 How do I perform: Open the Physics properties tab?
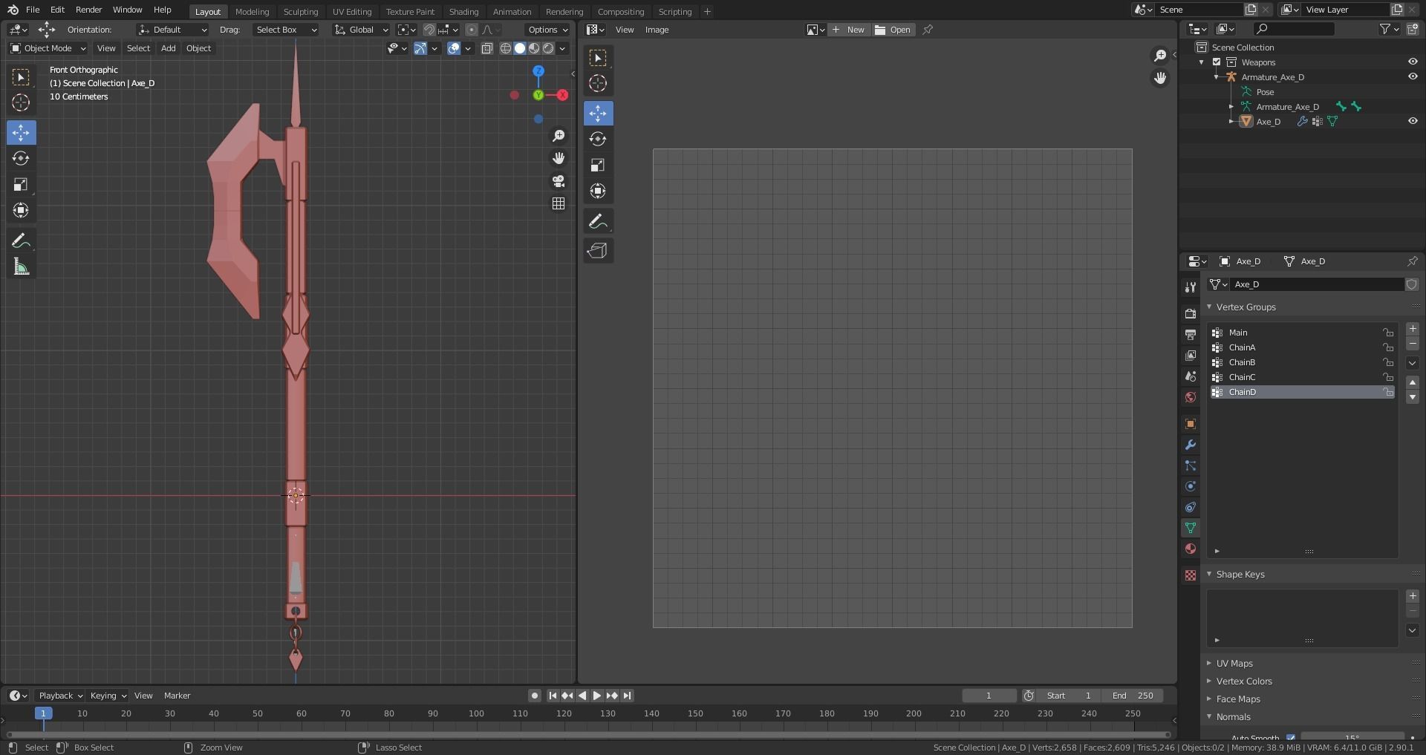1191,486
